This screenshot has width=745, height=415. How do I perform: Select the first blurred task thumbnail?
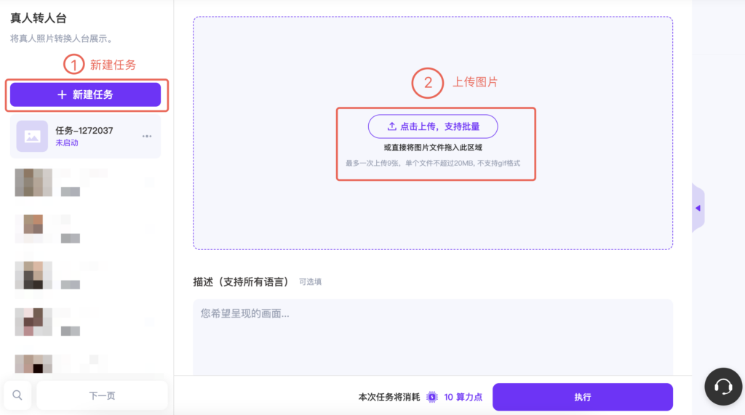tap(33, 182)
